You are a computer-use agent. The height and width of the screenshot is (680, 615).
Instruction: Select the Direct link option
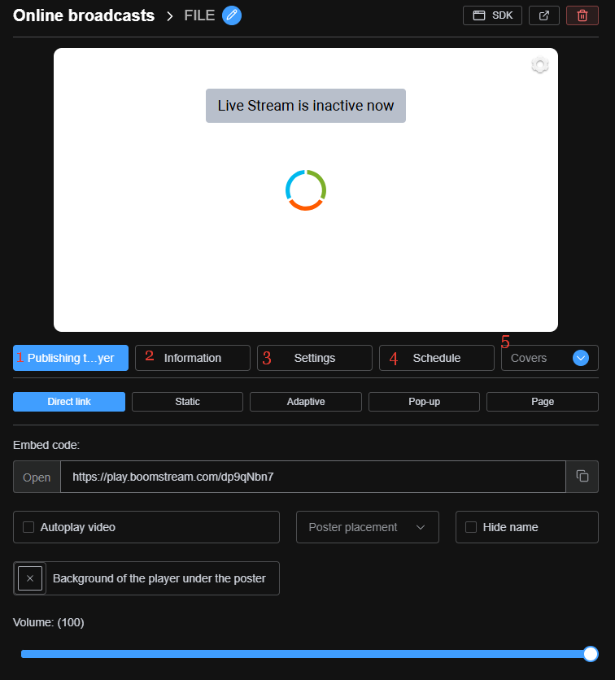coord(69,402)
